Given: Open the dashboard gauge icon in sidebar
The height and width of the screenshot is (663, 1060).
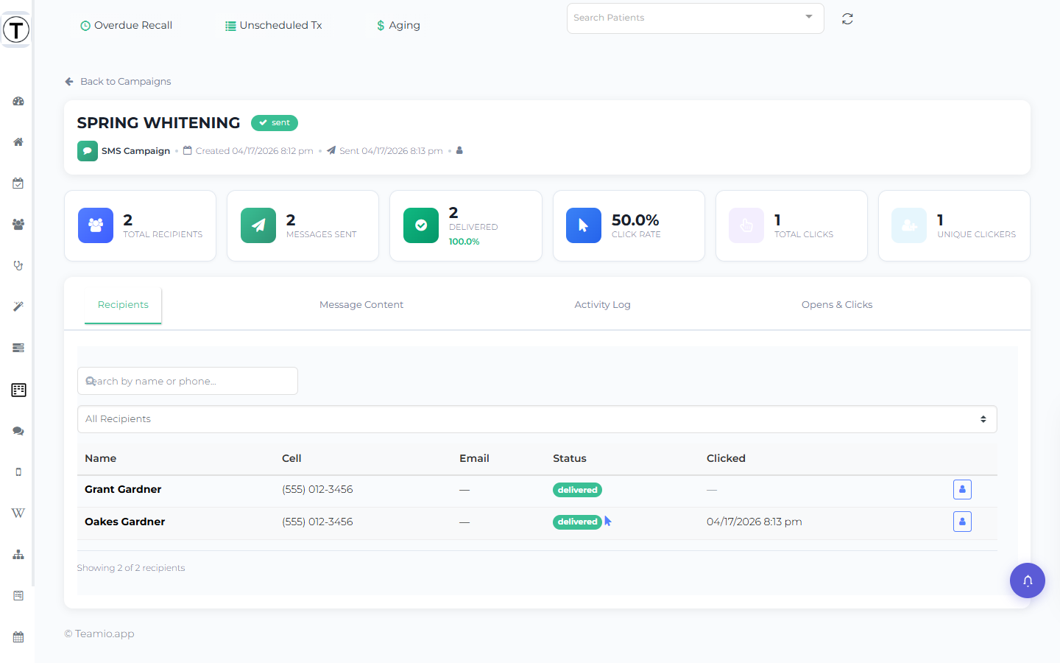Looking at the screenshot, I should click(18, 101).
